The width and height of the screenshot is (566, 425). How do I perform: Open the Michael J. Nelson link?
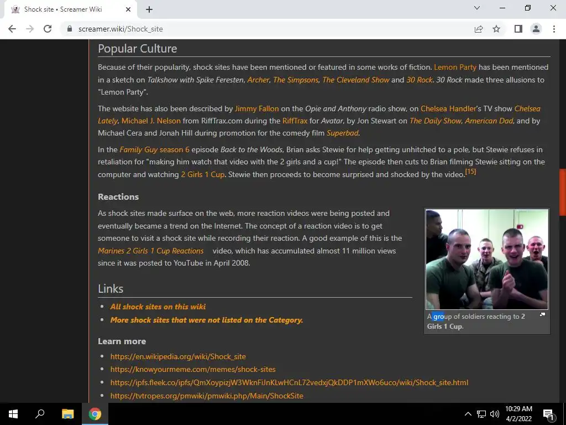pyautogui.click(x=151, y=121)
